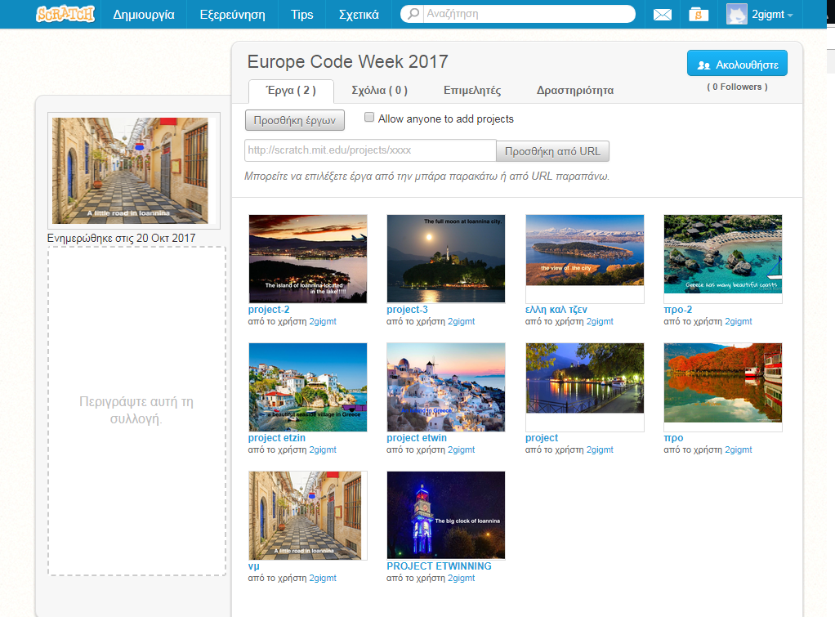Click the Ακολουθήστε follow button
The image size is (835, 617).
click(x=737, y=64)
